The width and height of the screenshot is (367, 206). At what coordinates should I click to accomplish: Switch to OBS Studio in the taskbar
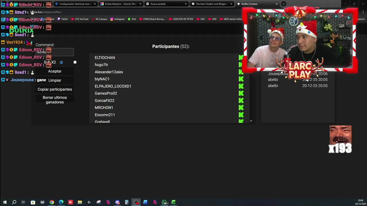coord(136,202)
